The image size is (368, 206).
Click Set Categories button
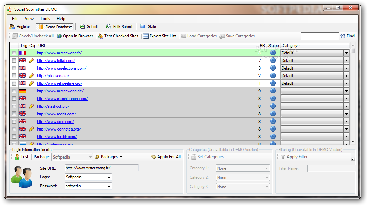coord(207,157)
